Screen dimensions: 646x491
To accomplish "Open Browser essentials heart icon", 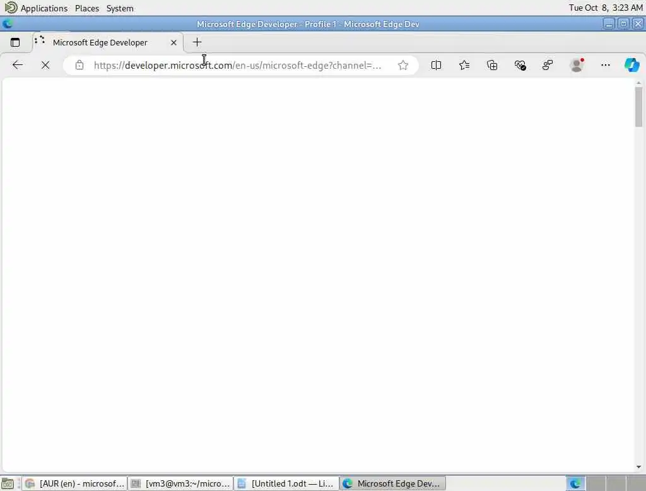I will (x=520, y=65).
